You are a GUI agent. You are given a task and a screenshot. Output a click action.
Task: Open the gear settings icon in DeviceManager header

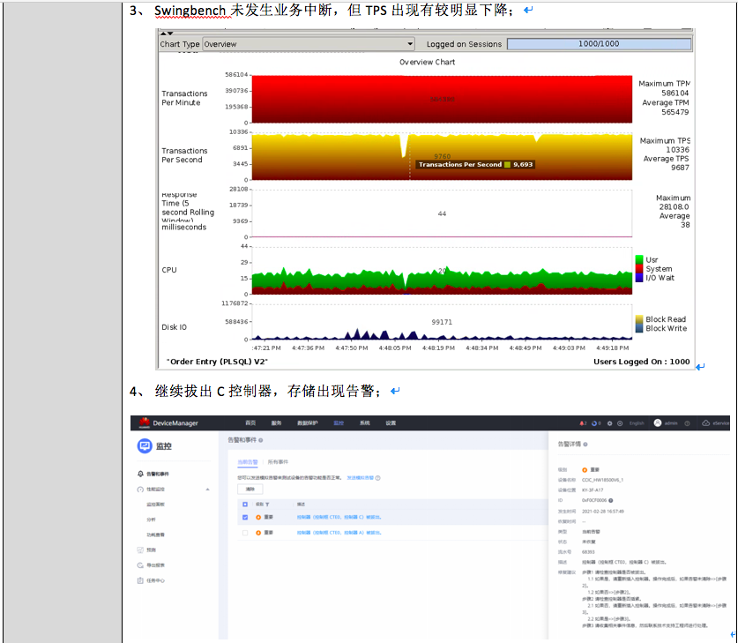click(x=609, y=423)
